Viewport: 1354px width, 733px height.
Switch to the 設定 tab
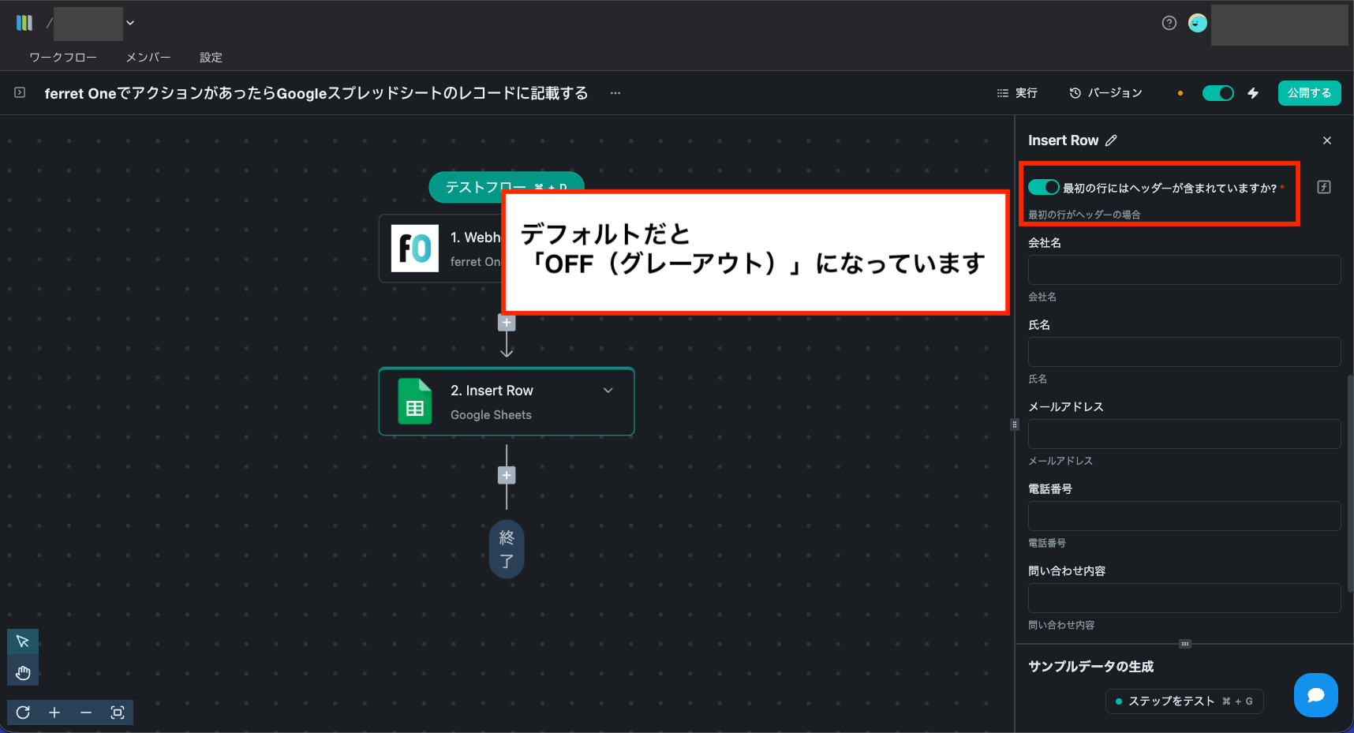[211, 58]
